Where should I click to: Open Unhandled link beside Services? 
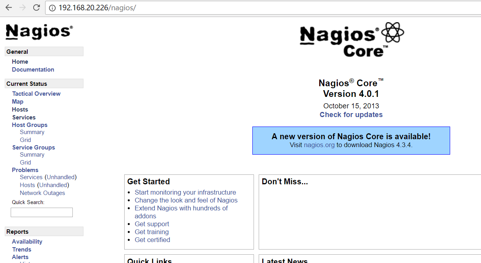pyautogui.click(x=61, y=177)
